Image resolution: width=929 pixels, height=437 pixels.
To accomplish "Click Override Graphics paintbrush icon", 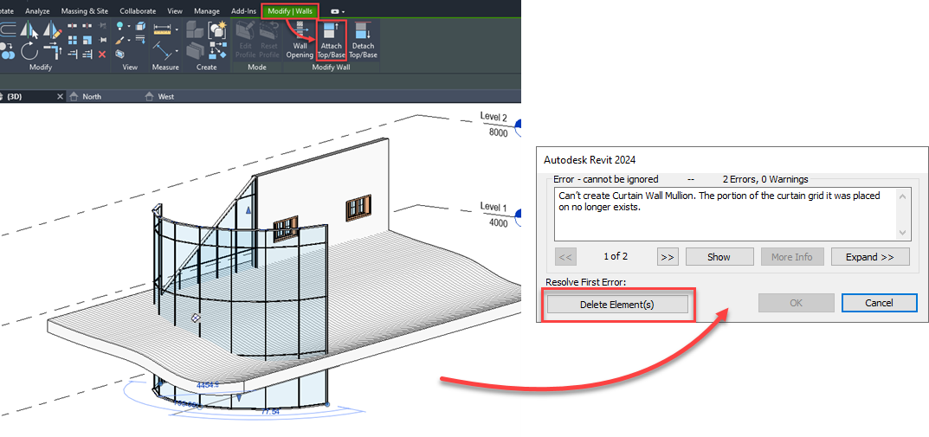I will click(x=119, y=40).
